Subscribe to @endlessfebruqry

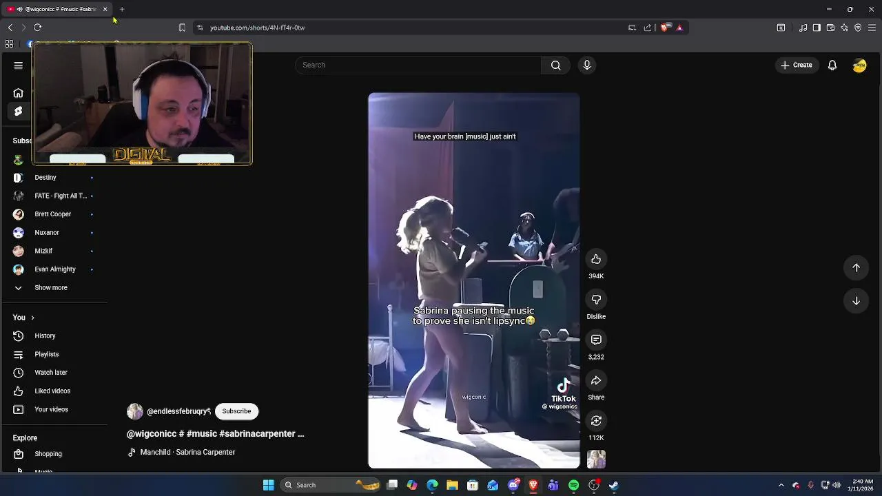point(236,411)
